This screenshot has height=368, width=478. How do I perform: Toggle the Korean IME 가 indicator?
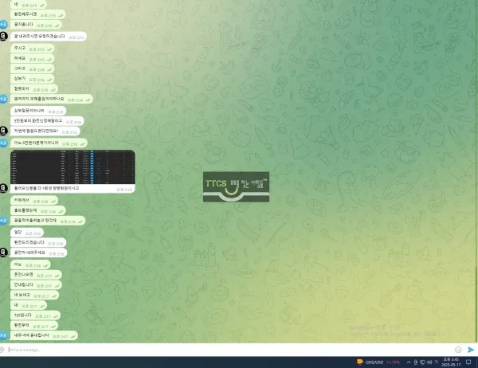(x=436, y=362)
